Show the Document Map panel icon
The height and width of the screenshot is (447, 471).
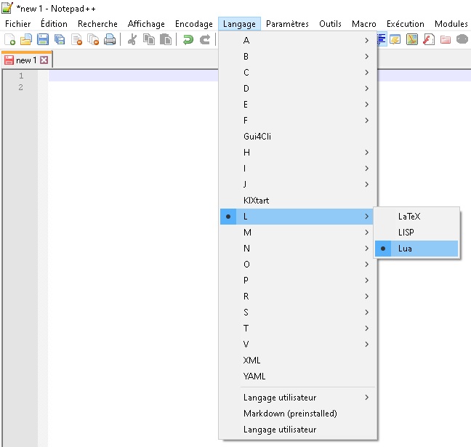pos(412,39)
